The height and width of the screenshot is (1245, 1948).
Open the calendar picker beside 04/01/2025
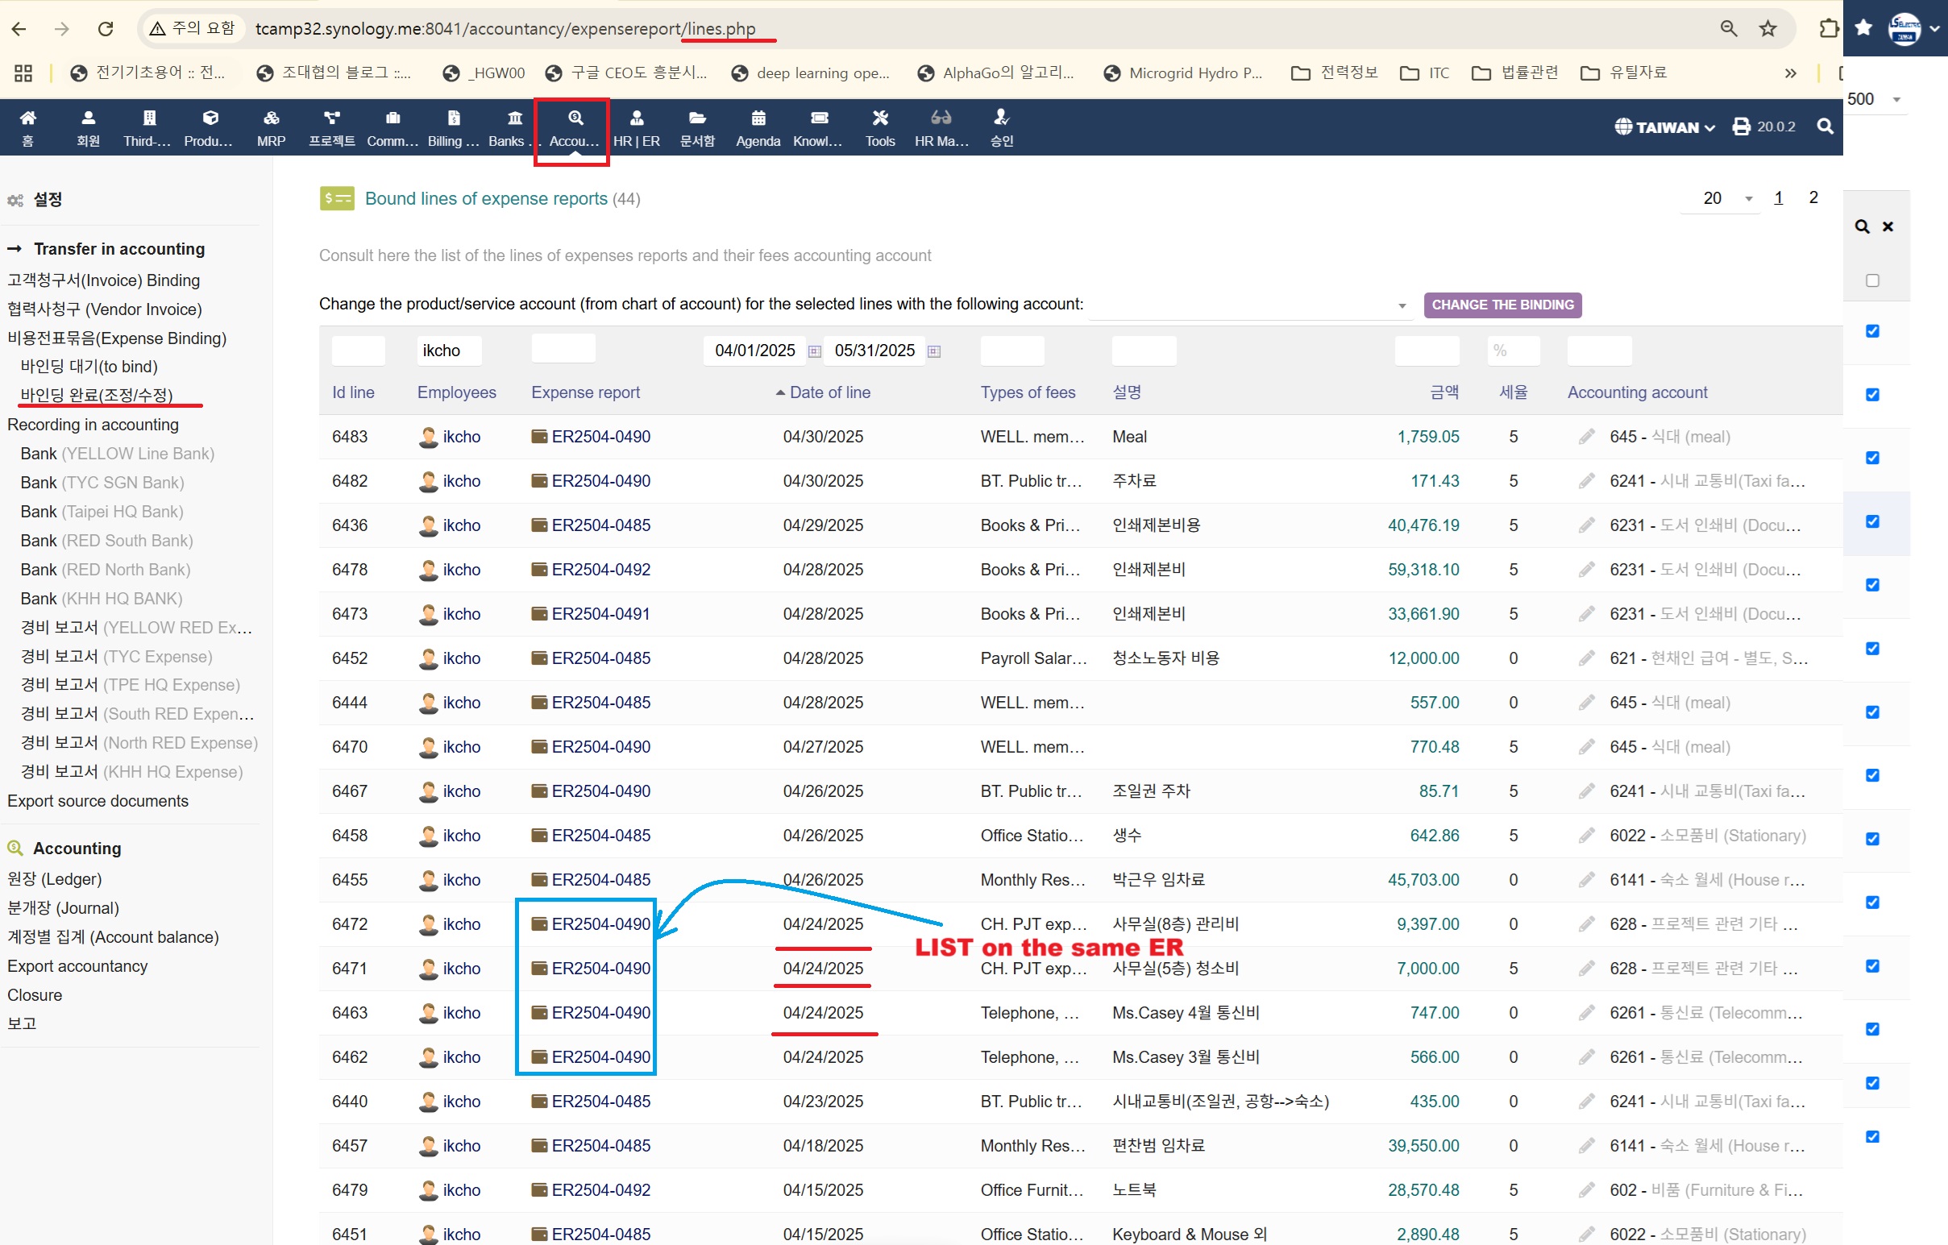(x=815, y=351)
